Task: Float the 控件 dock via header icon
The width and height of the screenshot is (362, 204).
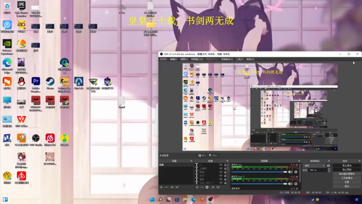Action: [359, 161]
